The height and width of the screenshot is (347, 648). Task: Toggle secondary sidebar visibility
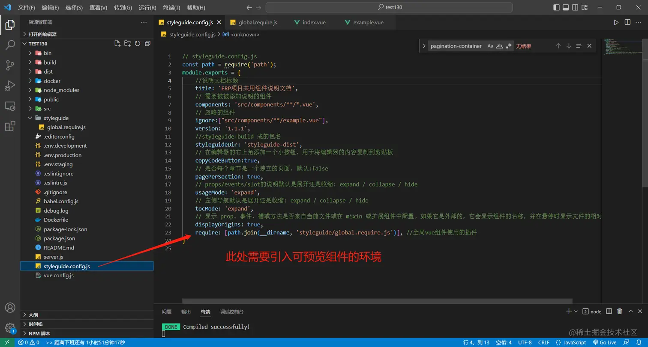point(575,7)
